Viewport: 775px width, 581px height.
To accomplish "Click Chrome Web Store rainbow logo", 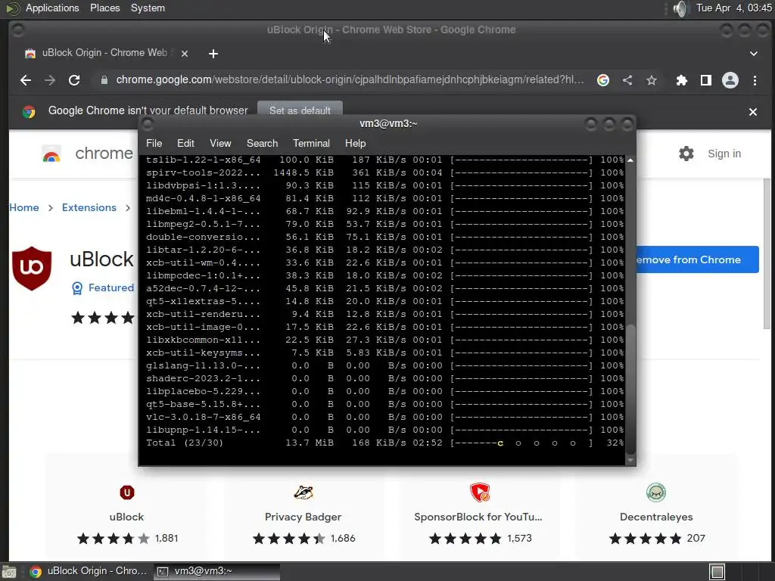I will coord(51,154).
